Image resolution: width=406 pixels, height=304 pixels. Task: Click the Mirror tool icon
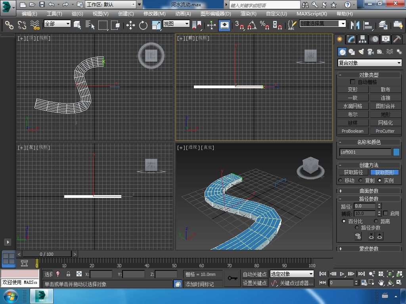(355, 25)
